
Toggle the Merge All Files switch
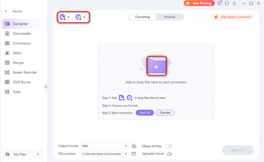pyautogui.click(x=169, y=146)
